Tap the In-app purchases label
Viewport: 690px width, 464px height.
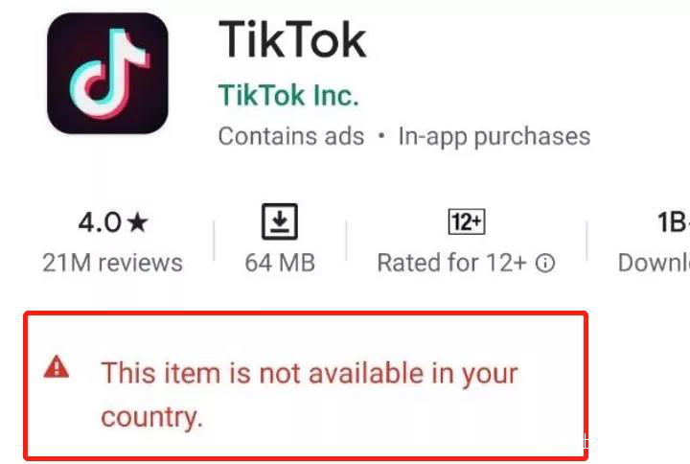click(x=494, y=136)
